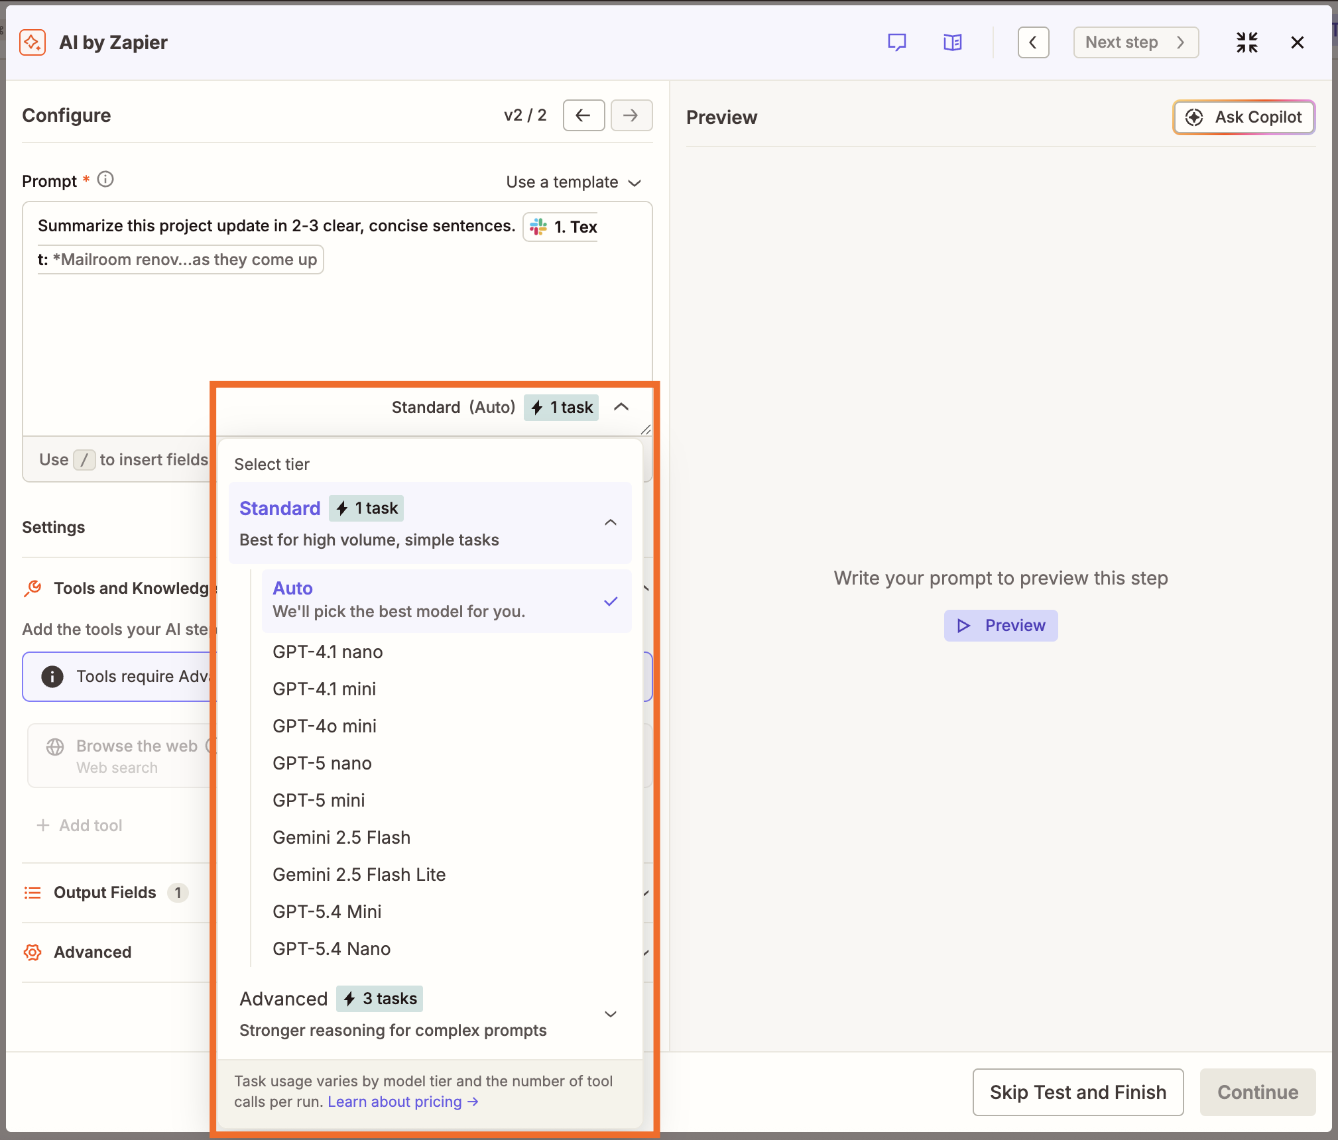This screenshot has width=1338, height=1140.
Task: Click the checkmark next to Auto
Action: (611, 601)
